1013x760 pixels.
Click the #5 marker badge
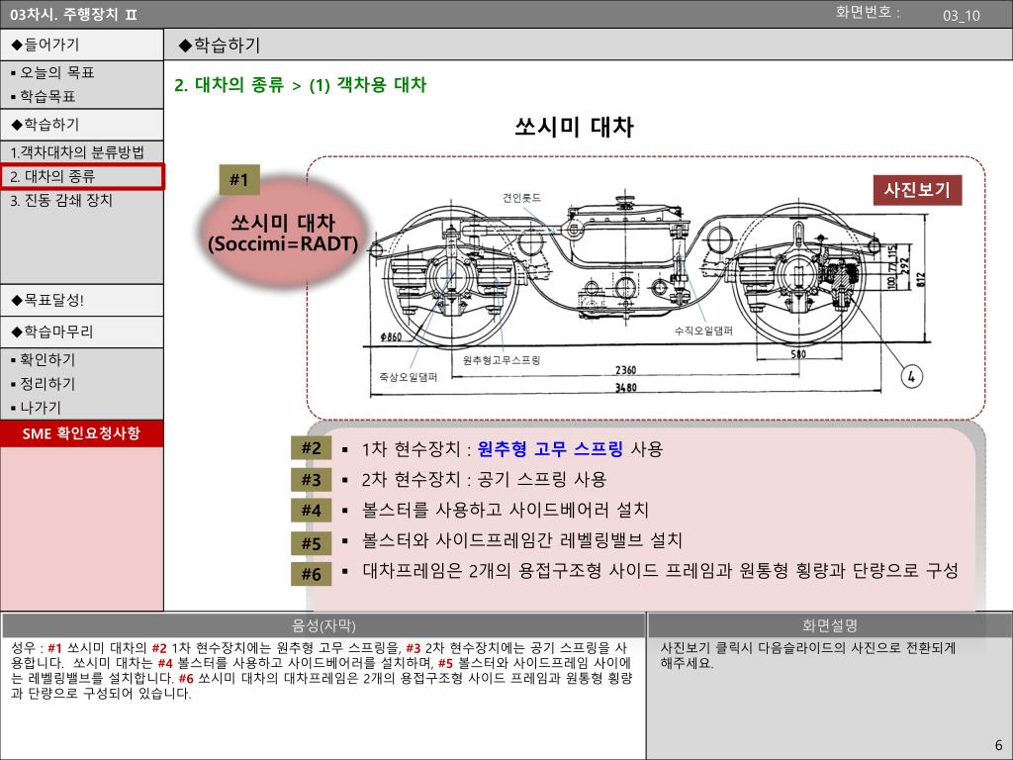(x=311, y=543)
